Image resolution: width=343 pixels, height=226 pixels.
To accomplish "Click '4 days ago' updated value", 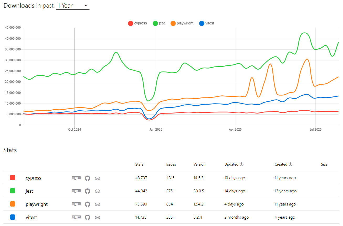I will pyautogui.click(x=234, y=204).
